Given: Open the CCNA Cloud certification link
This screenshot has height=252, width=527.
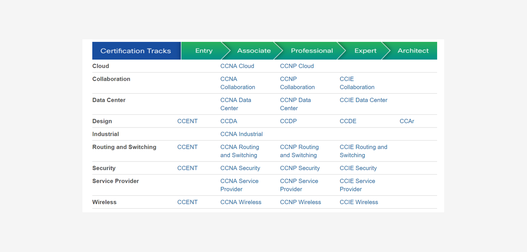Looking at the screenshot, I should (x=237, y=66).
